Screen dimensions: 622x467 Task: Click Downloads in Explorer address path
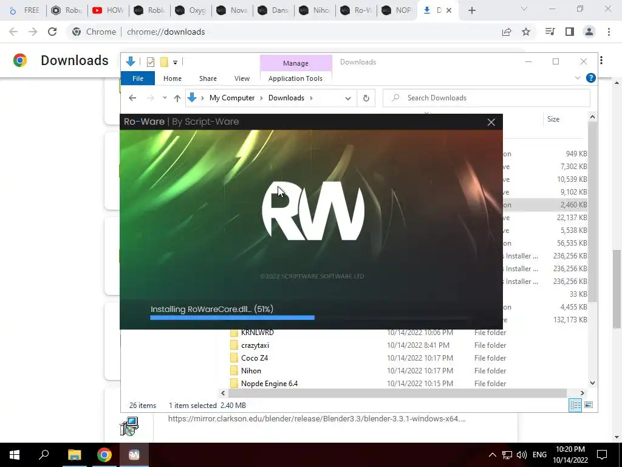287,98
